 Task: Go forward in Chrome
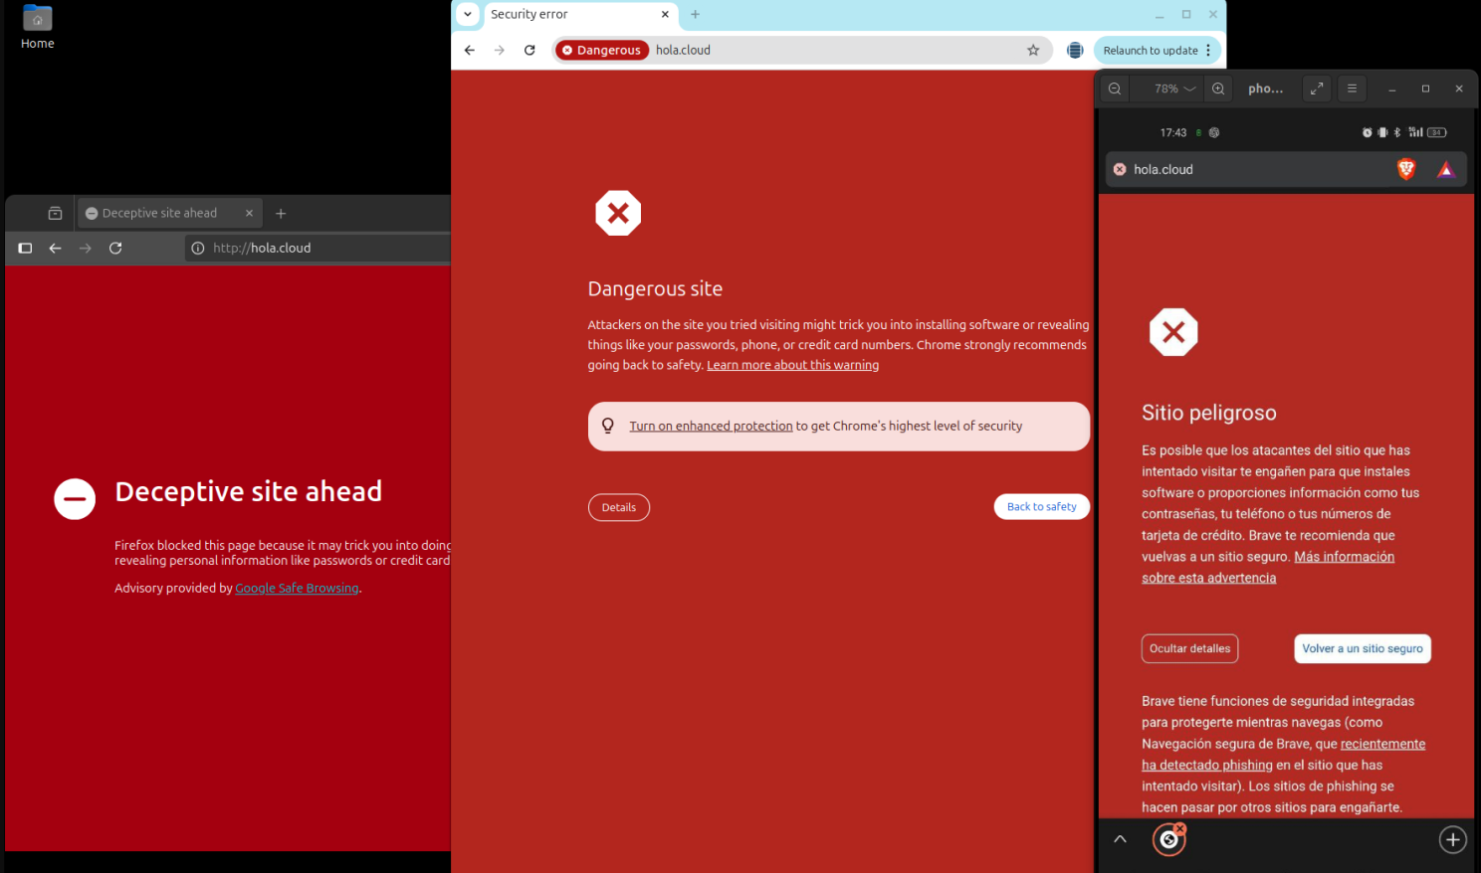tap(500, 50)
